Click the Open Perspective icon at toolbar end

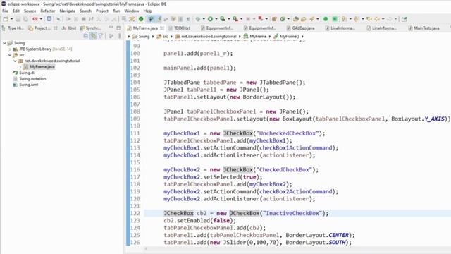coord(404,19)
